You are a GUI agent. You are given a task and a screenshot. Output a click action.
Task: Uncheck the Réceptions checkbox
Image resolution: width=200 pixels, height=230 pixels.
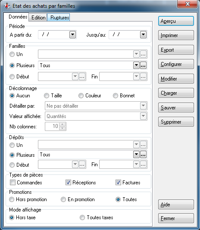[x=68, y=183]
